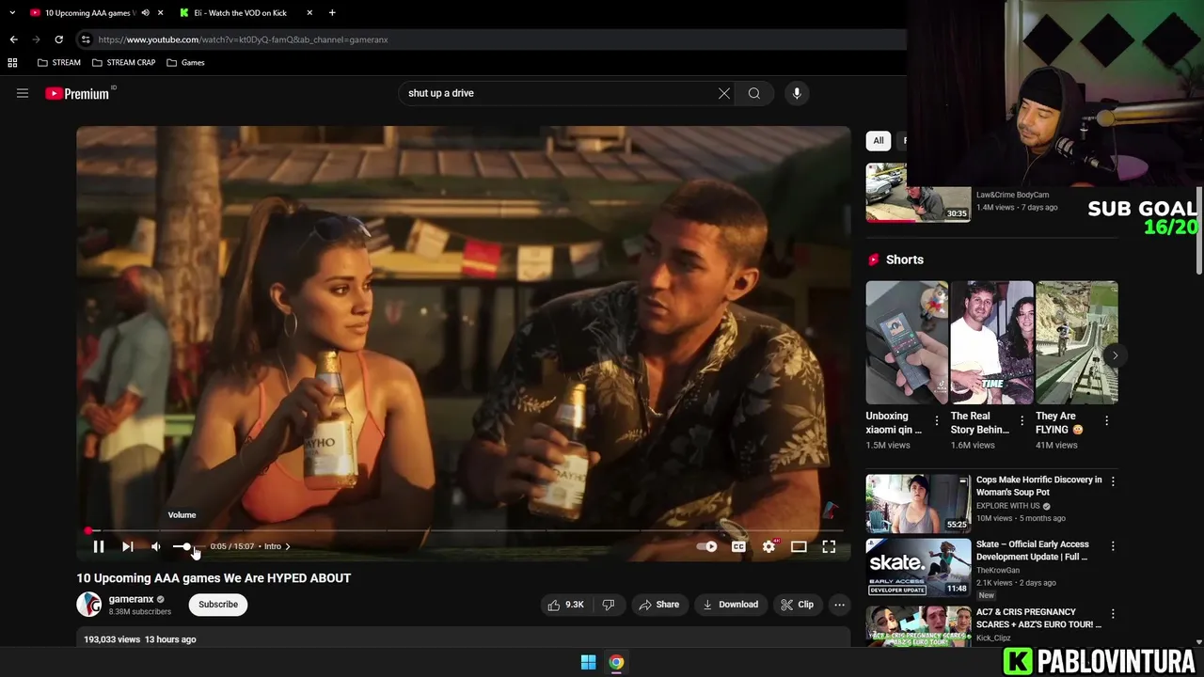1204x677 pixels.
Task: Show next Shorts with arrow
Action: pos(1115,355)
